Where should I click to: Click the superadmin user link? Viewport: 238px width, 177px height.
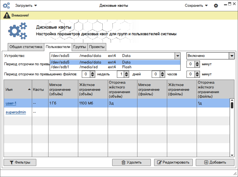(16, 112)
